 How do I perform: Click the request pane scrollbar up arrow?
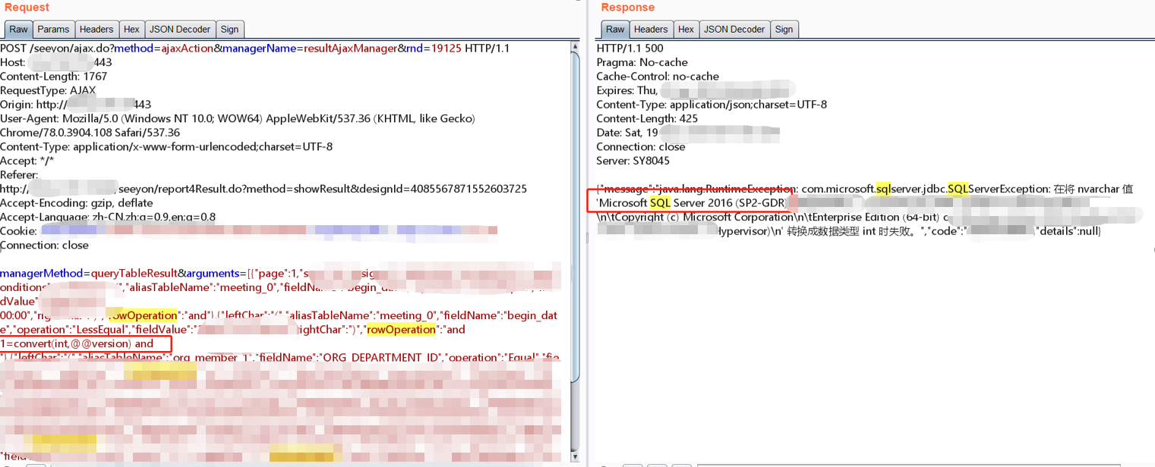[575, 48]
